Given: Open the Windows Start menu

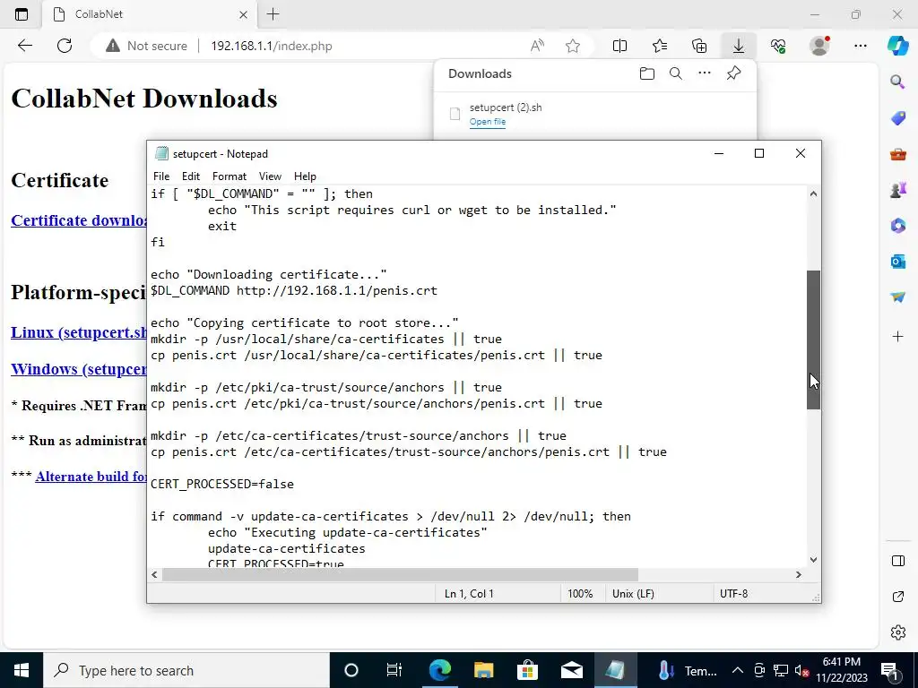Looking at the screenshot, I should coord(22,670).
